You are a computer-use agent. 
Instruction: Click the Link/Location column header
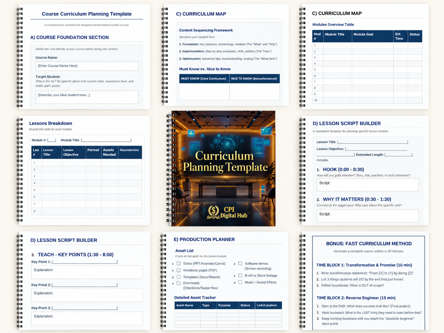[x=268, y=305]
